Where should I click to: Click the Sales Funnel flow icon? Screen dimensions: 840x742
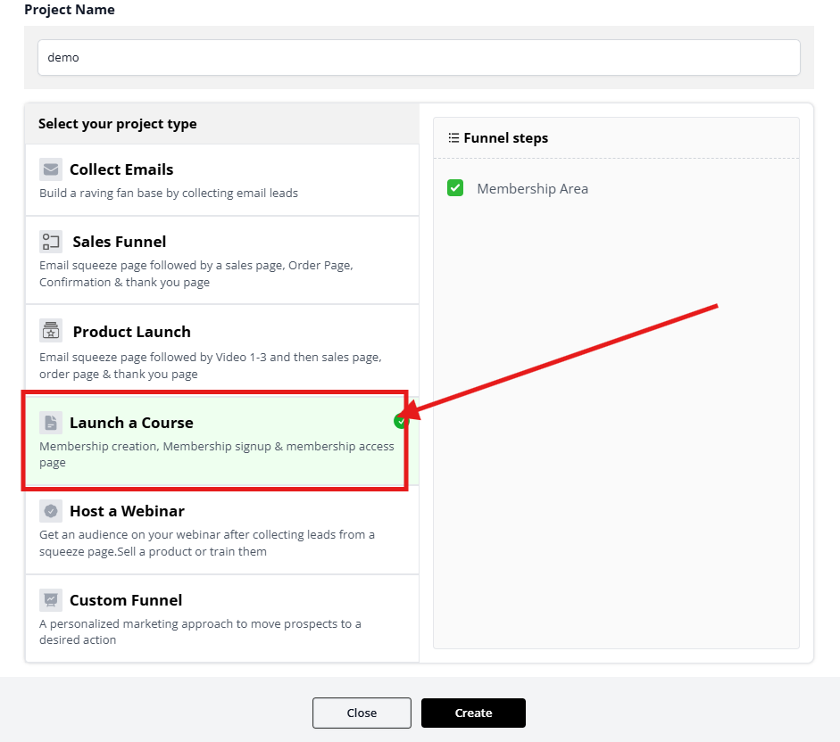[51, 242]
